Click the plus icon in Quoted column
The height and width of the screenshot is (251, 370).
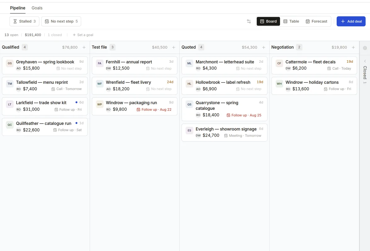tap(264, 47)
